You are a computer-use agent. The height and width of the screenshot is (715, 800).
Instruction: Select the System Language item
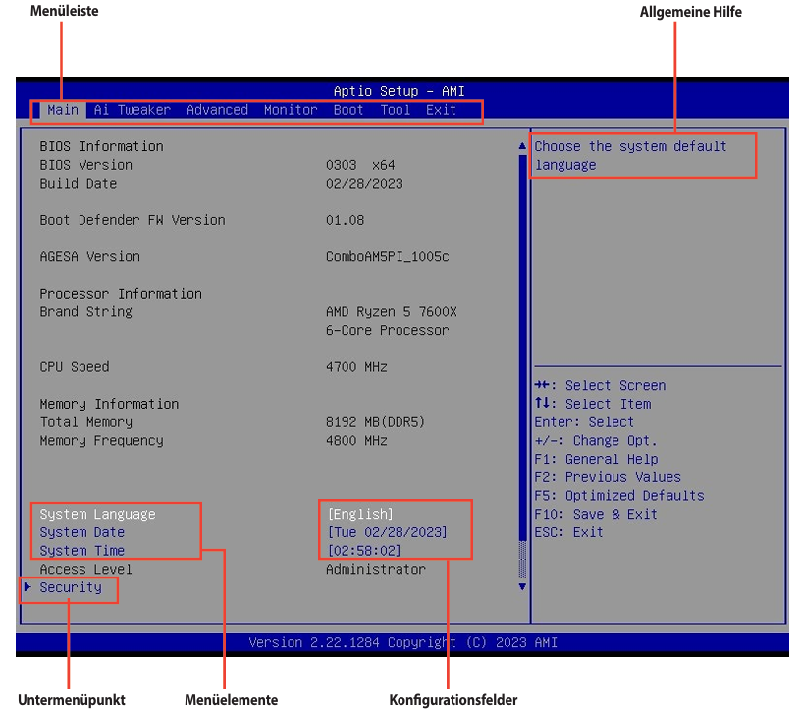pos(98,514)
